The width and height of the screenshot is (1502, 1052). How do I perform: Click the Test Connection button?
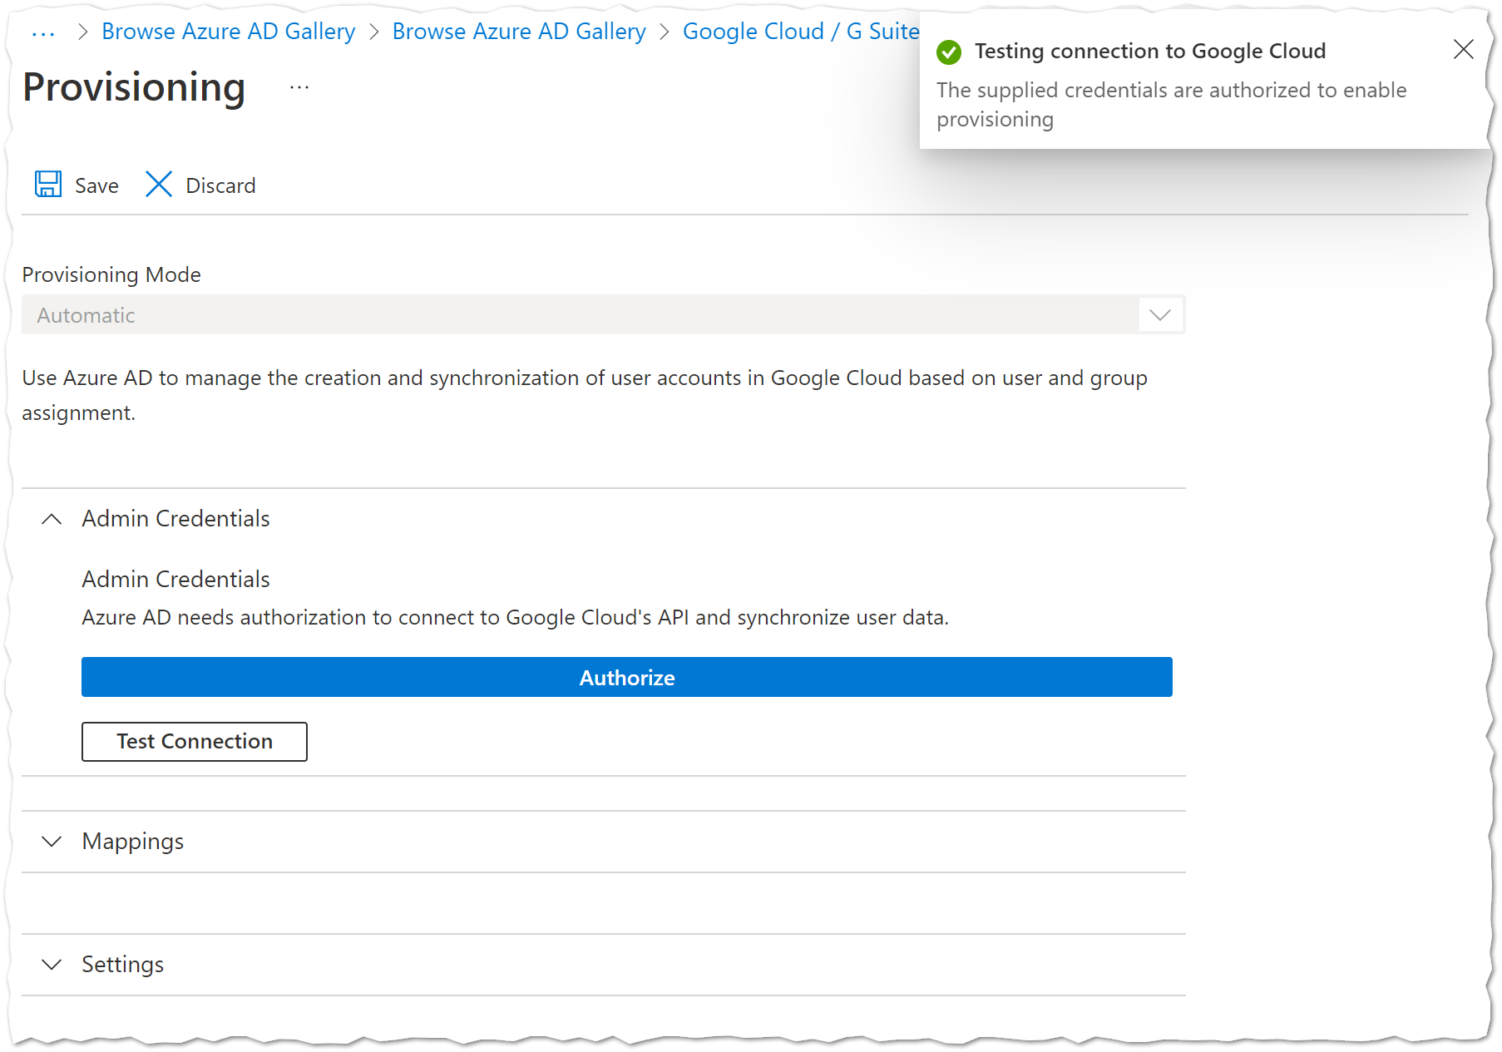195,741
